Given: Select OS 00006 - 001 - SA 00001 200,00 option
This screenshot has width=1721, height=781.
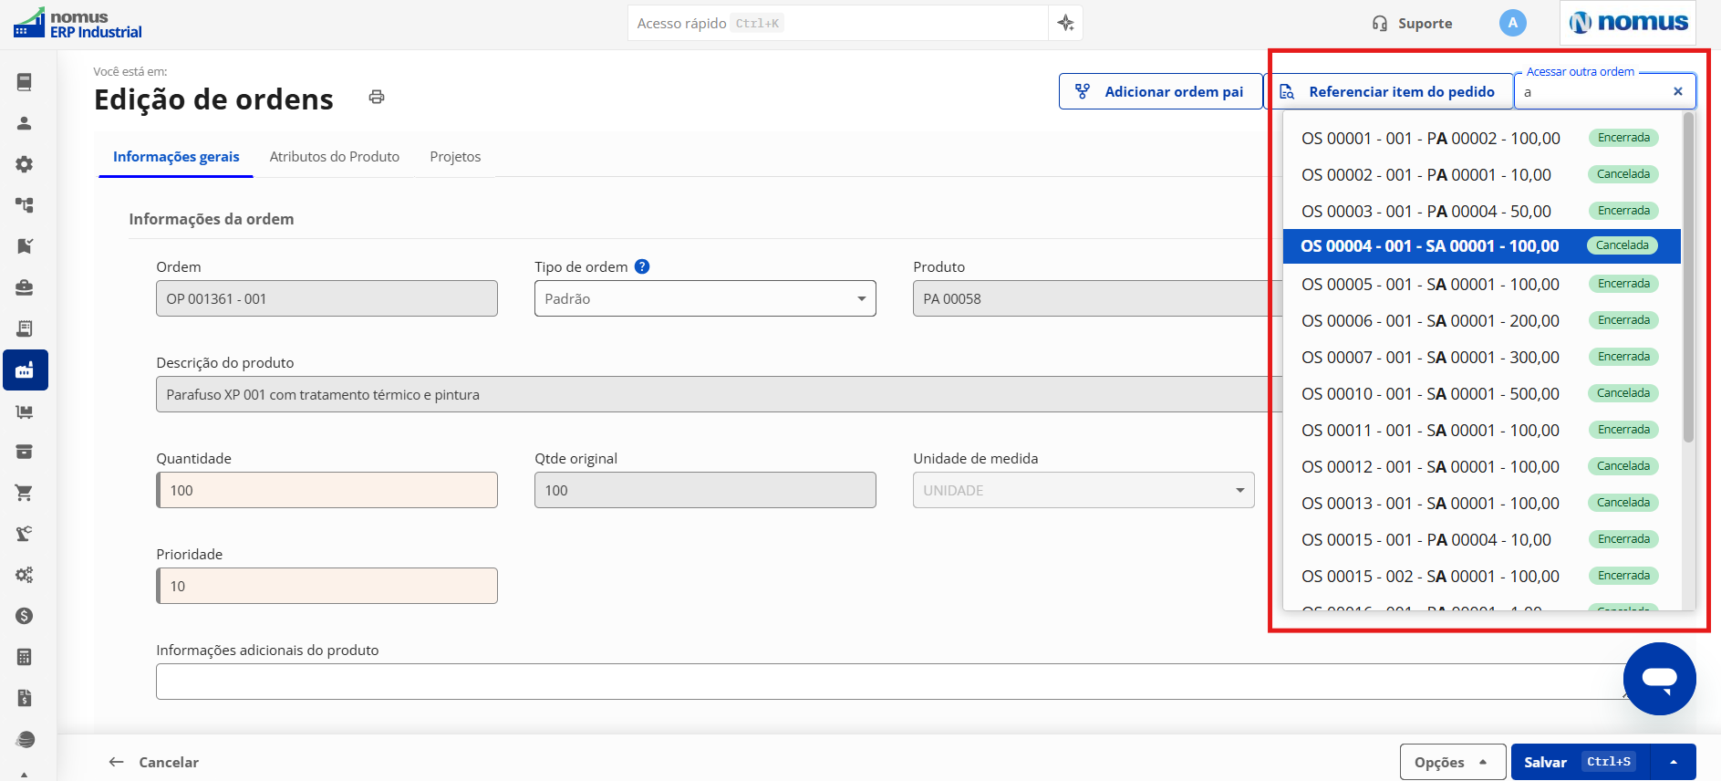Looking at the screenshot, I should point(1481,320).
